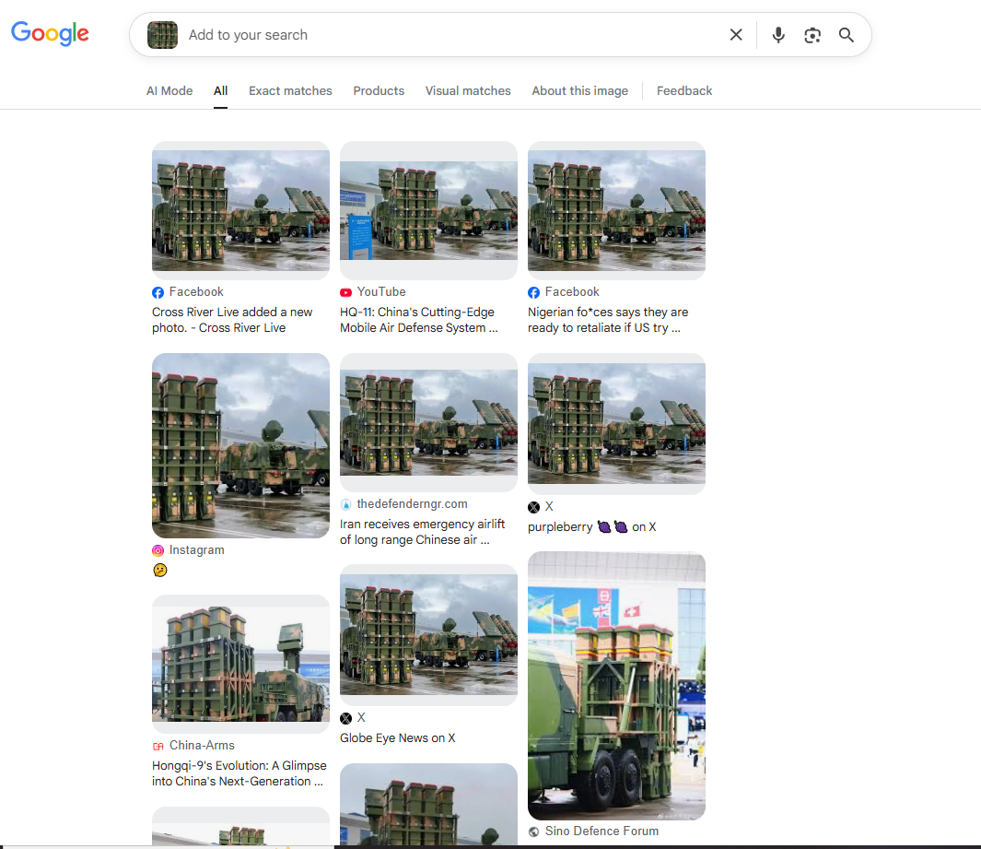Click the Google logo
981x849 pixels.
tap(50, 34)
